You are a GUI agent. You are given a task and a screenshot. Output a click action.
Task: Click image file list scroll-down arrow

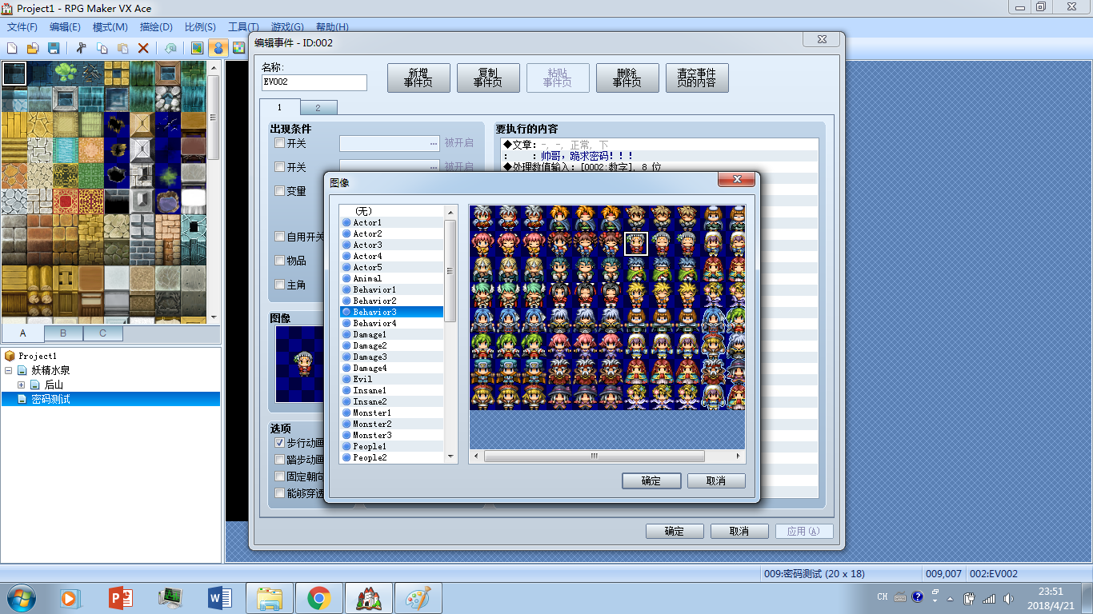pos(450,457)
